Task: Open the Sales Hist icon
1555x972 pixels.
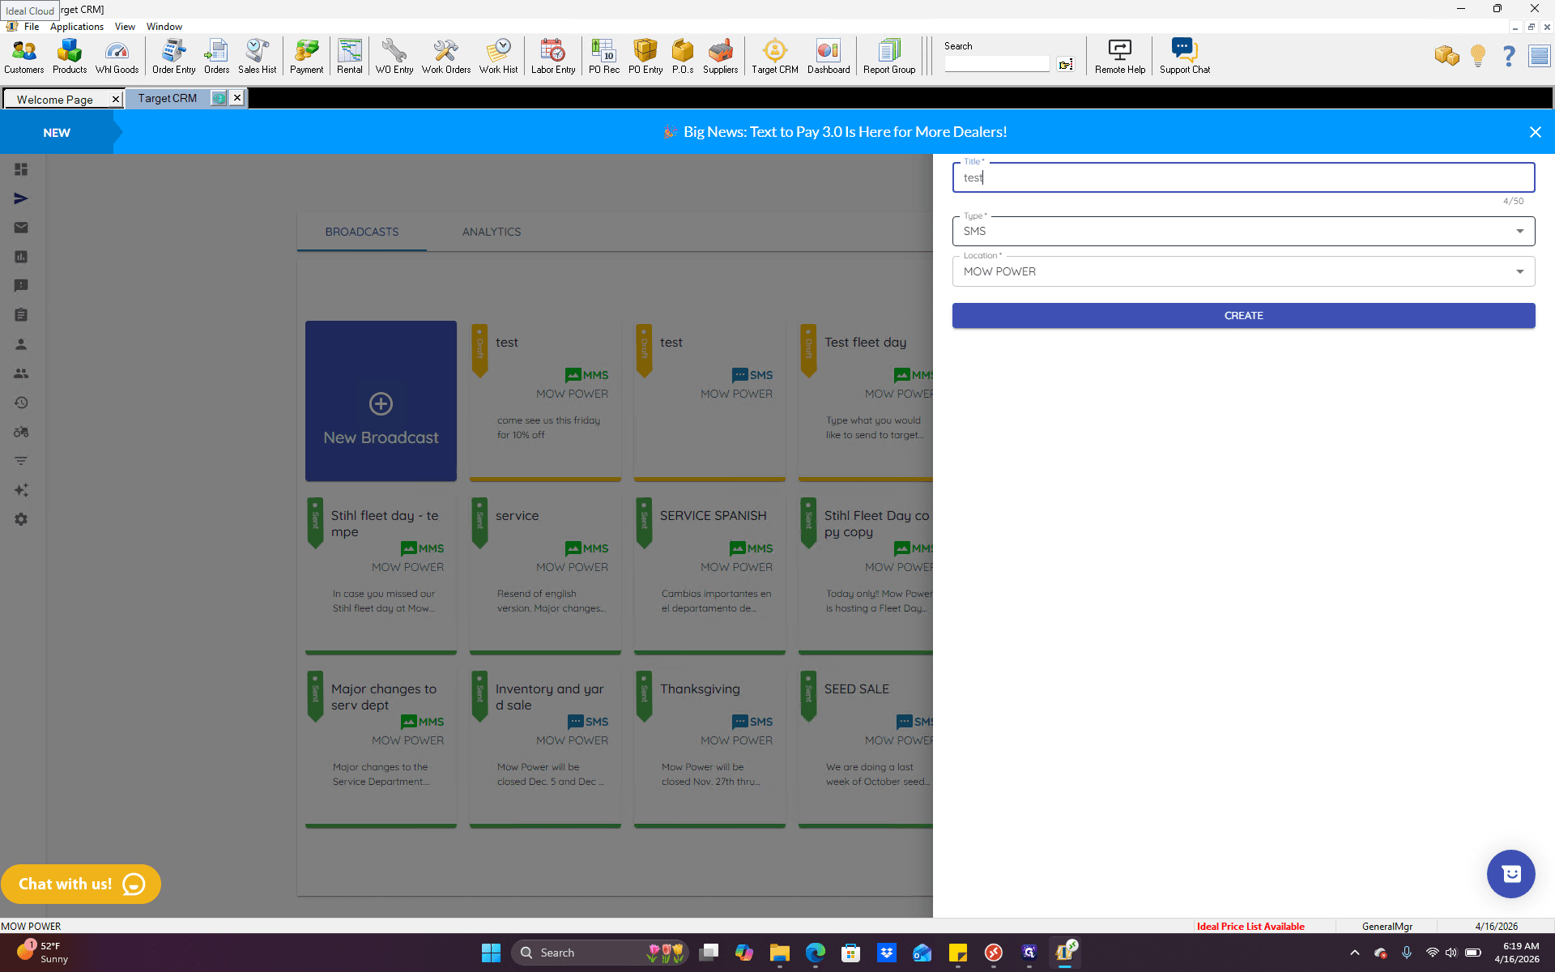Action: tap(257, 57)
